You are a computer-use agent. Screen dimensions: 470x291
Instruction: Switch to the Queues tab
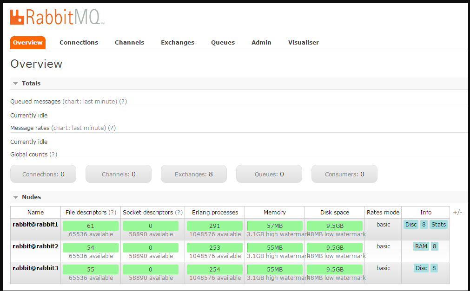pyautogui.click(x=223, y=43)
